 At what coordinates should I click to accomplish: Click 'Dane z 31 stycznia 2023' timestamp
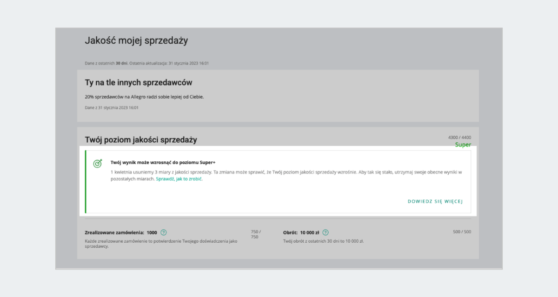112,108
